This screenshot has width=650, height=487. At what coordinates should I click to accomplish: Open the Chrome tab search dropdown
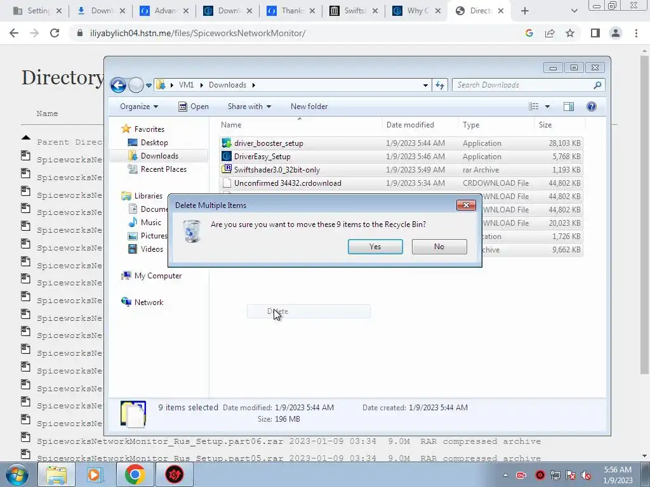click(574, 11)
